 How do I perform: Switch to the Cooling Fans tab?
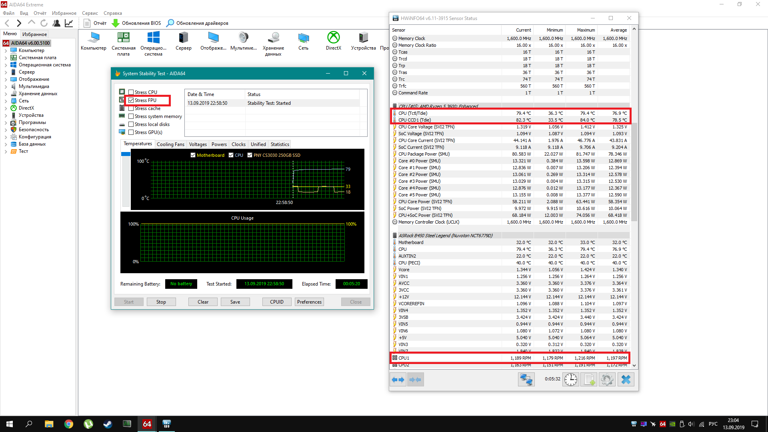(170, 144)
